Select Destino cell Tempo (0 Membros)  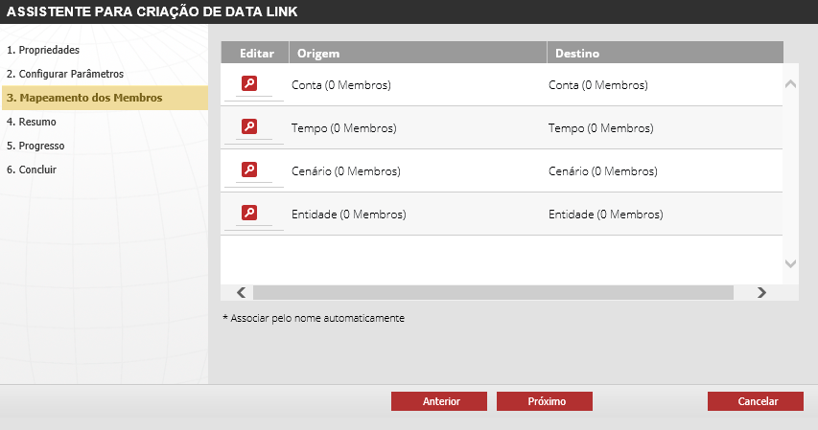[601, 128]
